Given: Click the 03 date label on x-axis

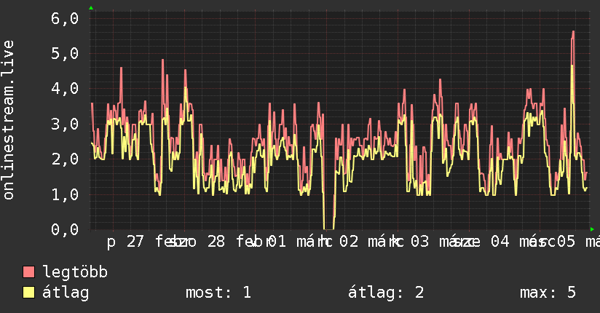Looking at the screenshot, I should [419, 242].
